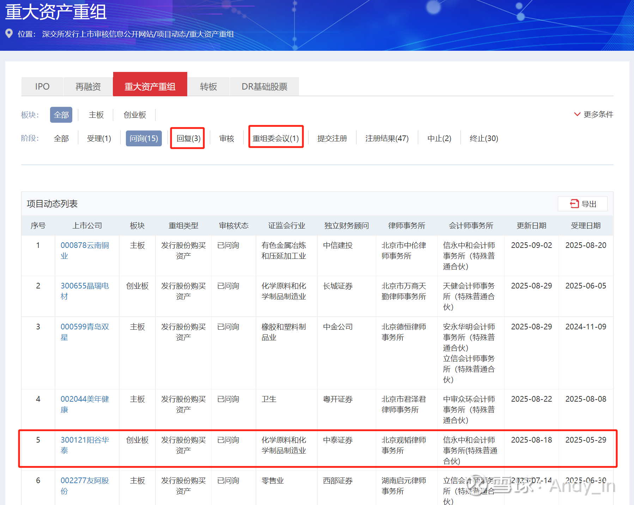Select 中止(2) stage filter

pyautogui.click(x=439, y=138)
